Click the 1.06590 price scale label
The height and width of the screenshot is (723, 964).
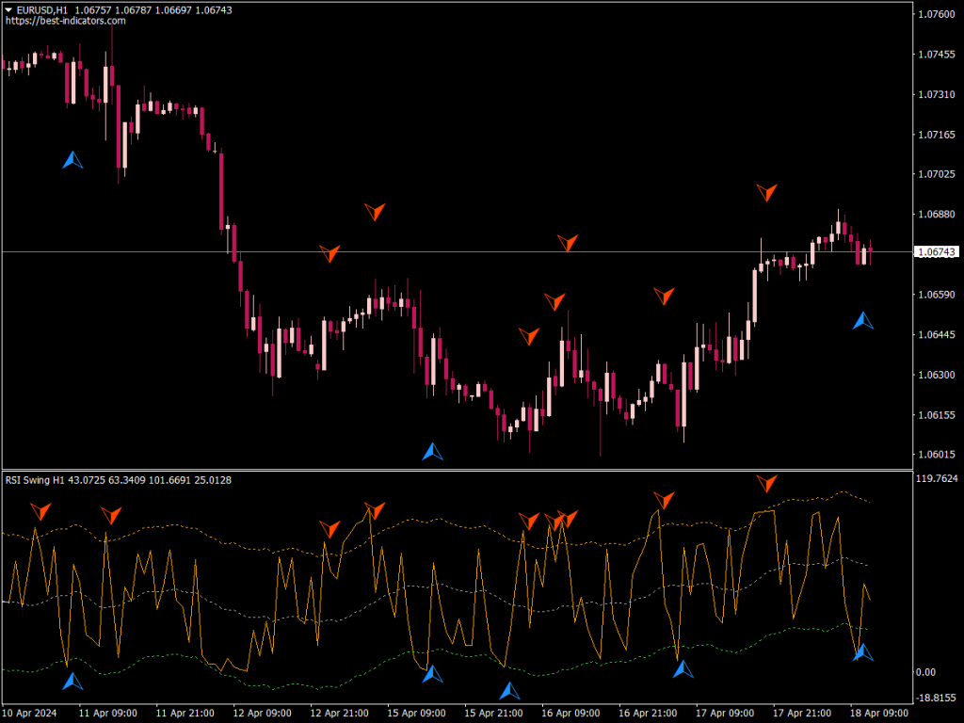click(937, 295)
